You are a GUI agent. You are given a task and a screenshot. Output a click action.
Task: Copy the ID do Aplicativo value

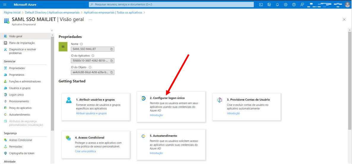point(112,60)
